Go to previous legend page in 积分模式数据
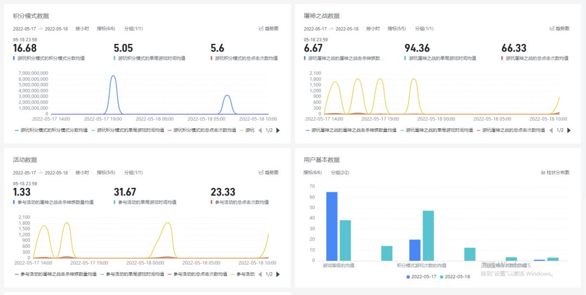The image size is (586, 295). tap(260, 130)
